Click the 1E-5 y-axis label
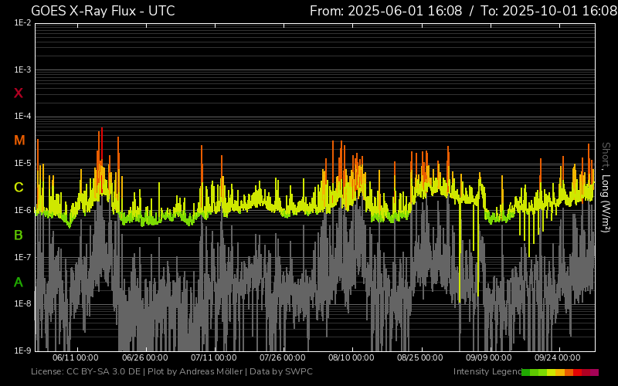The width and height of the screenshot is (618, 386). coord(22,164)
